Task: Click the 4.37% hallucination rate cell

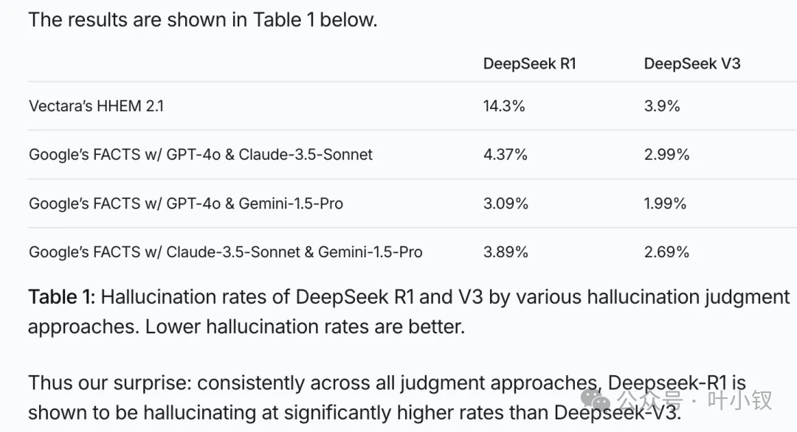Action: 506,154
